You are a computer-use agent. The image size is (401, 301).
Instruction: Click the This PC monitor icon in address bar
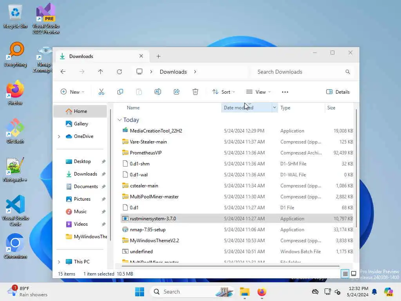tap(139, 72)
